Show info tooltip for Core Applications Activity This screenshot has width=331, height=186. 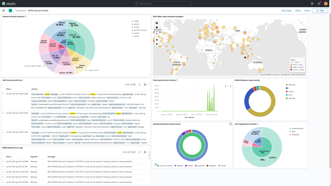(x=258, y=124)
